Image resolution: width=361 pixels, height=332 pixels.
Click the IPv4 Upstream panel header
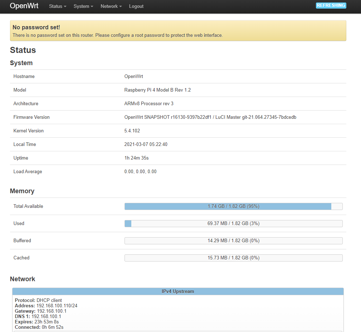click(178, 292)
